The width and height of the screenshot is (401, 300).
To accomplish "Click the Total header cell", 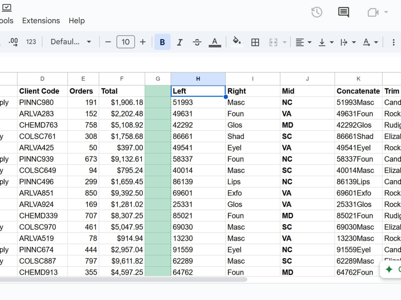I will 122,91.
